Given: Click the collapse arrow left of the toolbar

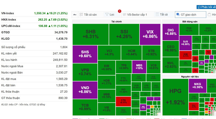Looking at the screenshot, I should tap(74, 15).
